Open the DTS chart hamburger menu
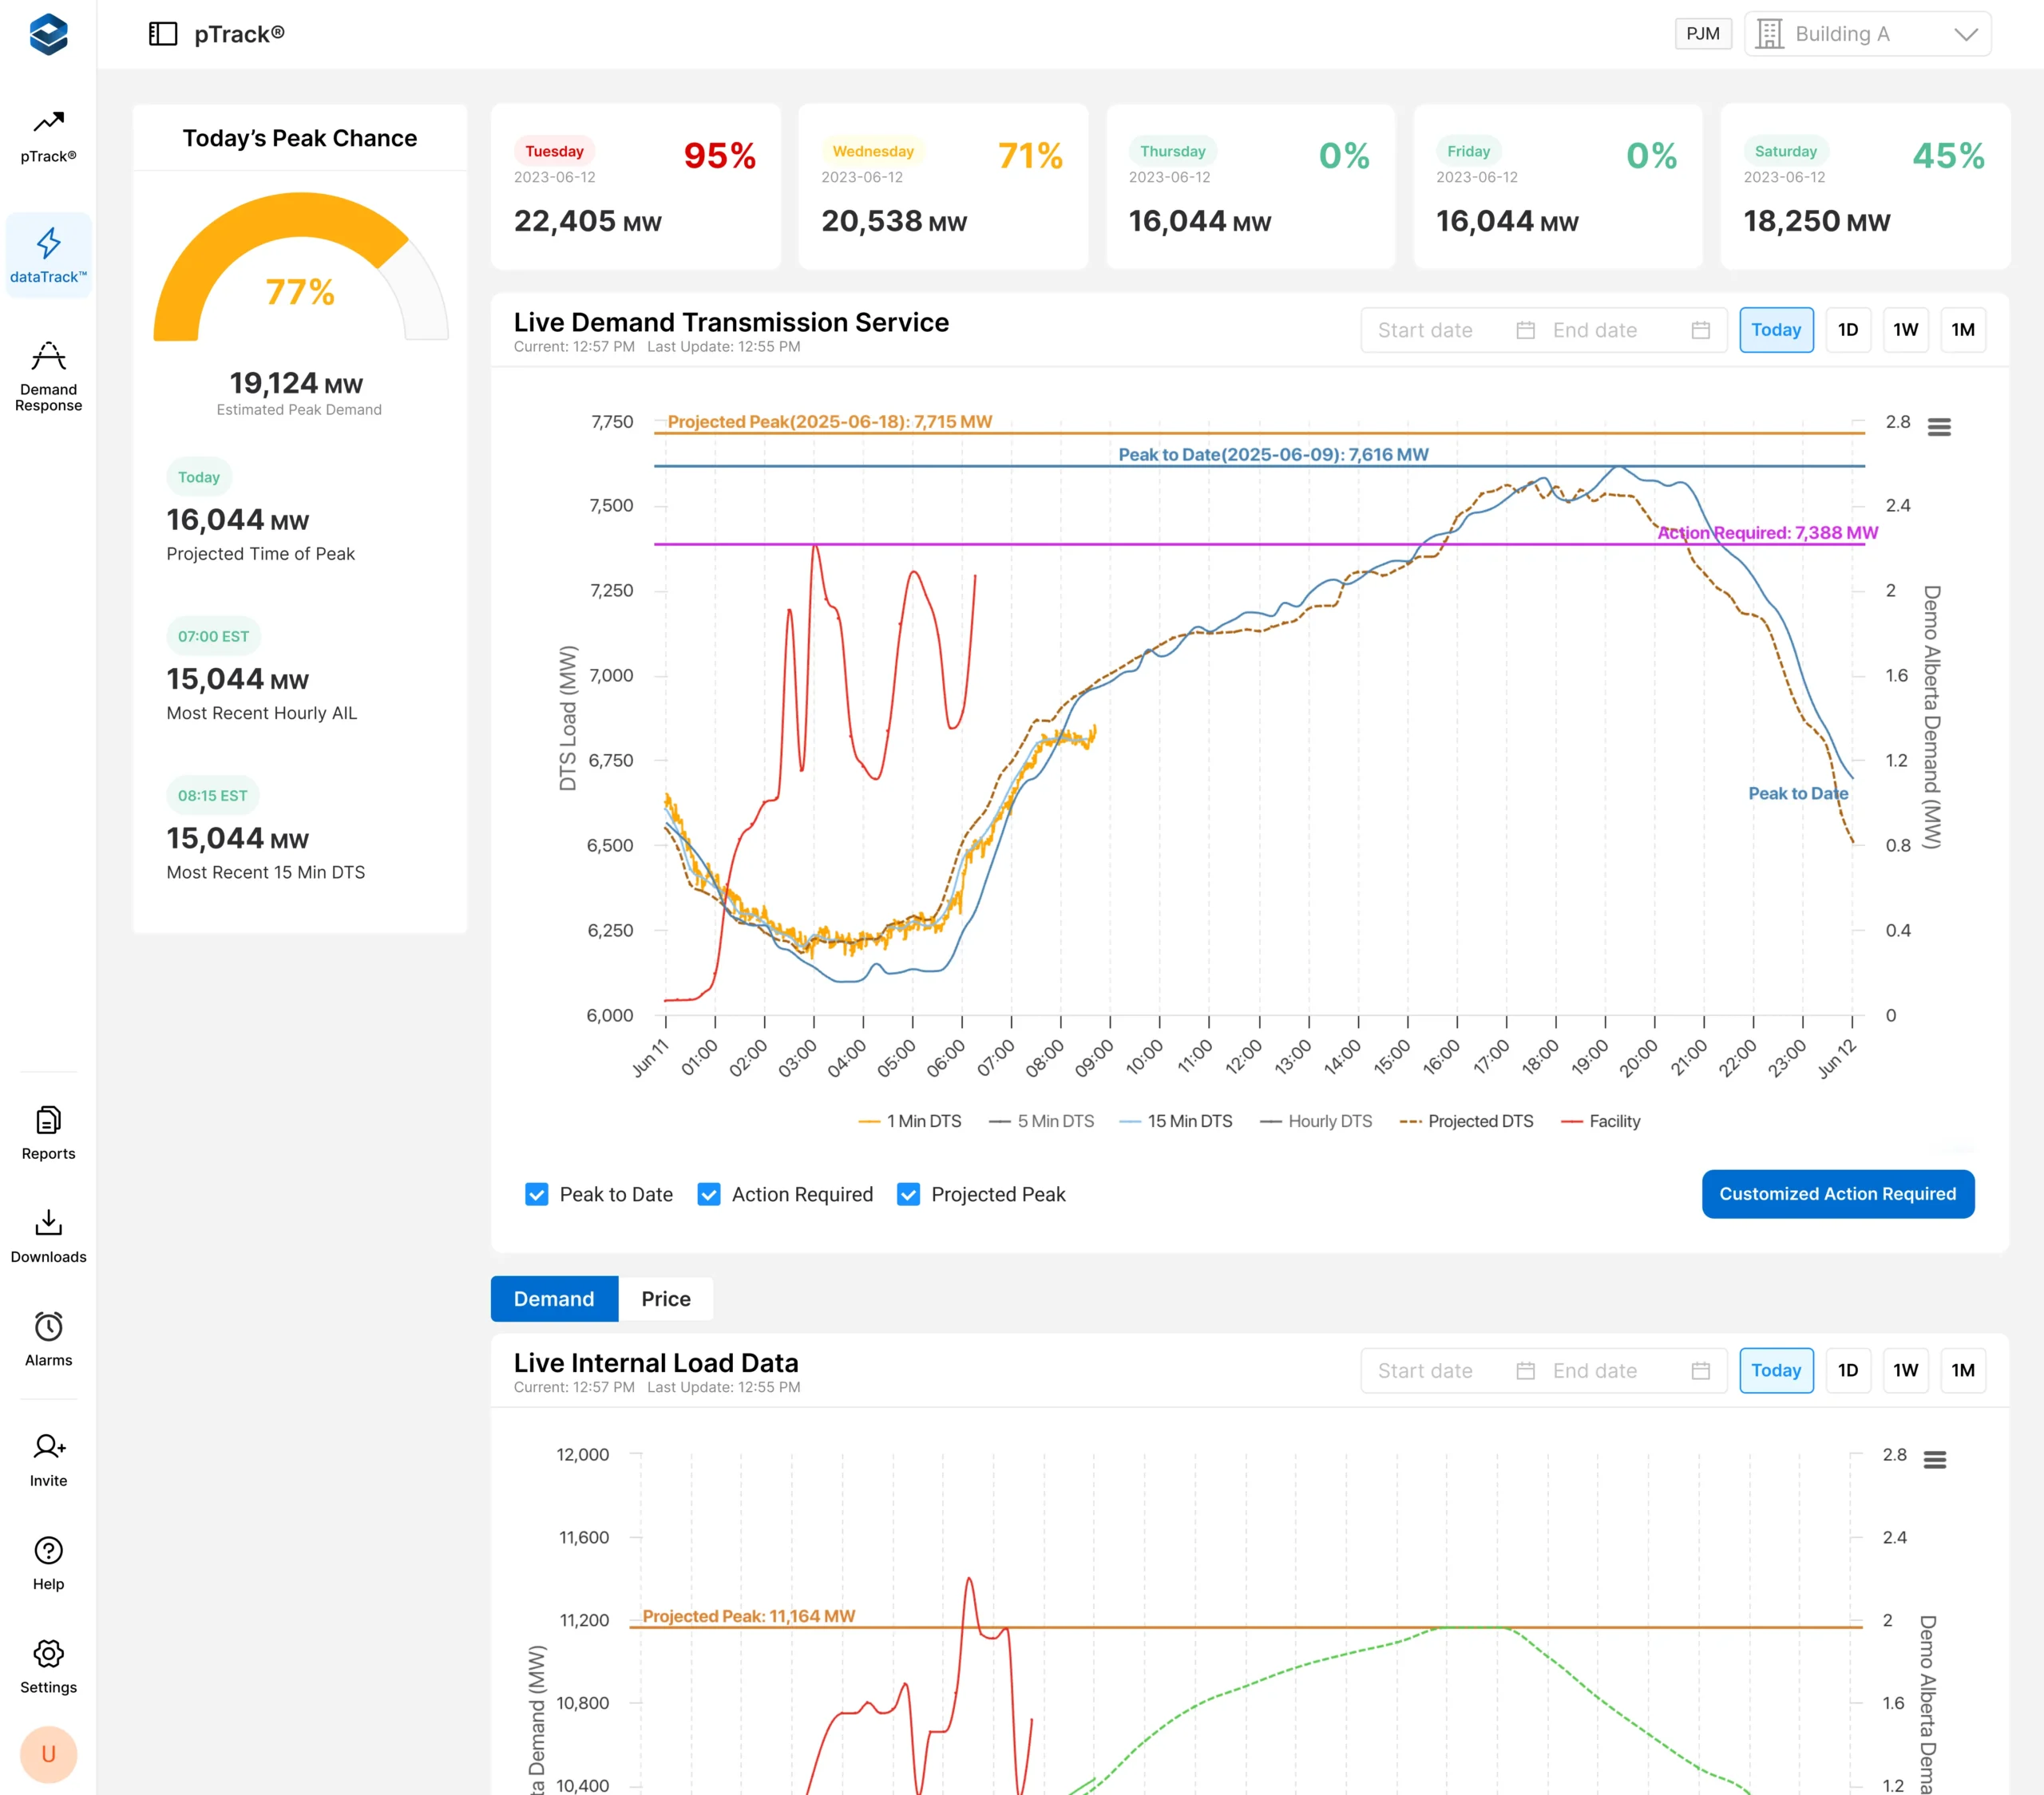This screenshot has height=1795, width=2044. tap(1939, 428)
